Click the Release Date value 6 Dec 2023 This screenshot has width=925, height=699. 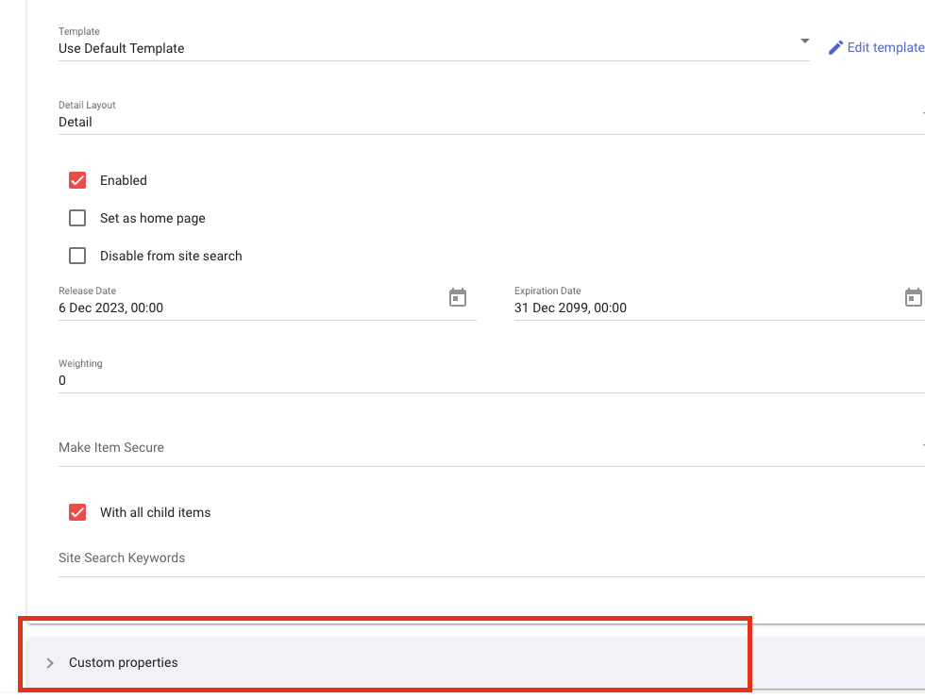(x=111, y=308)
